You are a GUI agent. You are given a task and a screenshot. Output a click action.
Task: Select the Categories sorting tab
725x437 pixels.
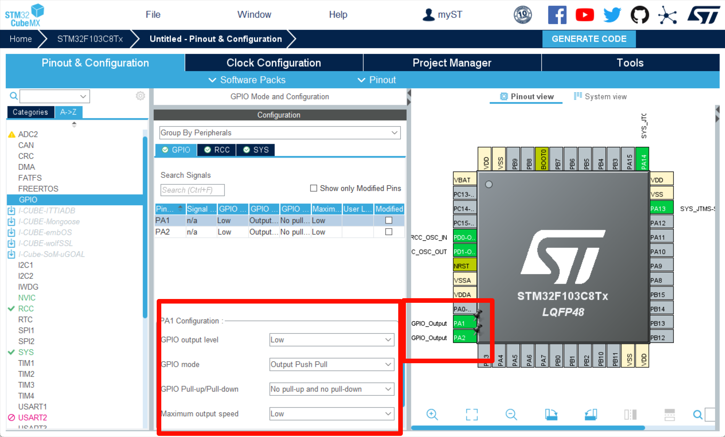click(30, 112)
